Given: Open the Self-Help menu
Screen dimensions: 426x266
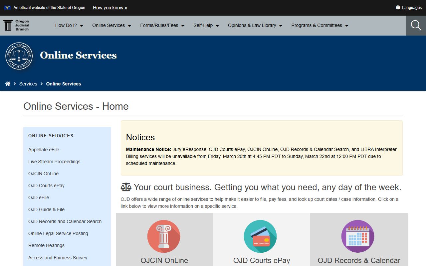Looking at the screenshot, I should (206, 26).
